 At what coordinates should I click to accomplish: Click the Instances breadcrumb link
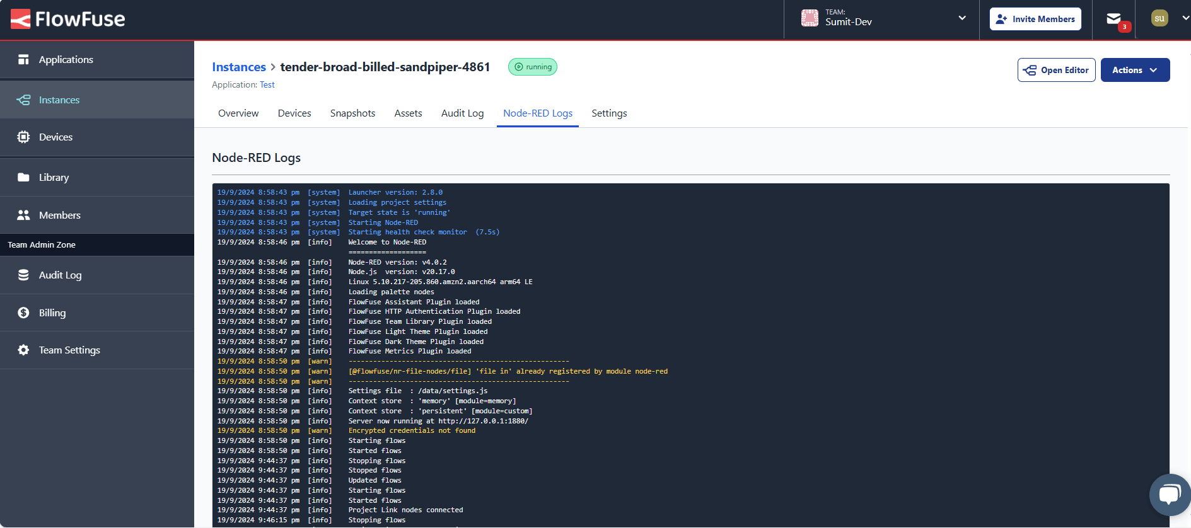tap(239, 67)
